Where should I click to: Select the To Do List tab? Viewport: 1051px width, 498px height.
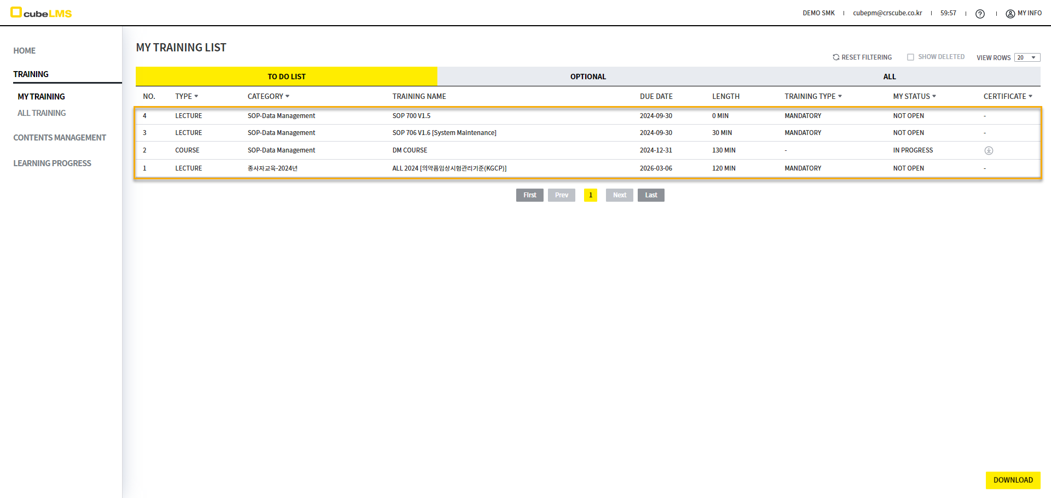(x=286, y=77)
